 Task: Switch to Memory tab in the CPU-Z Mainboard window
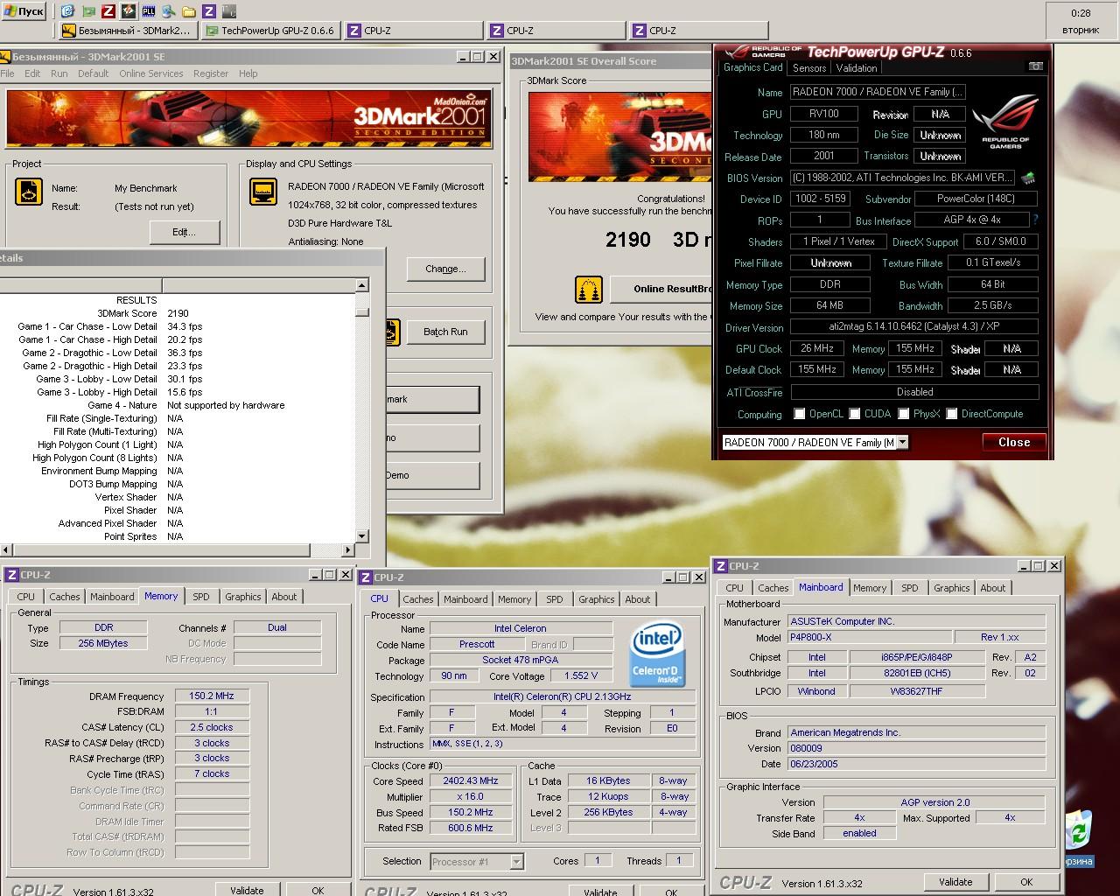[x=870, y=588]
